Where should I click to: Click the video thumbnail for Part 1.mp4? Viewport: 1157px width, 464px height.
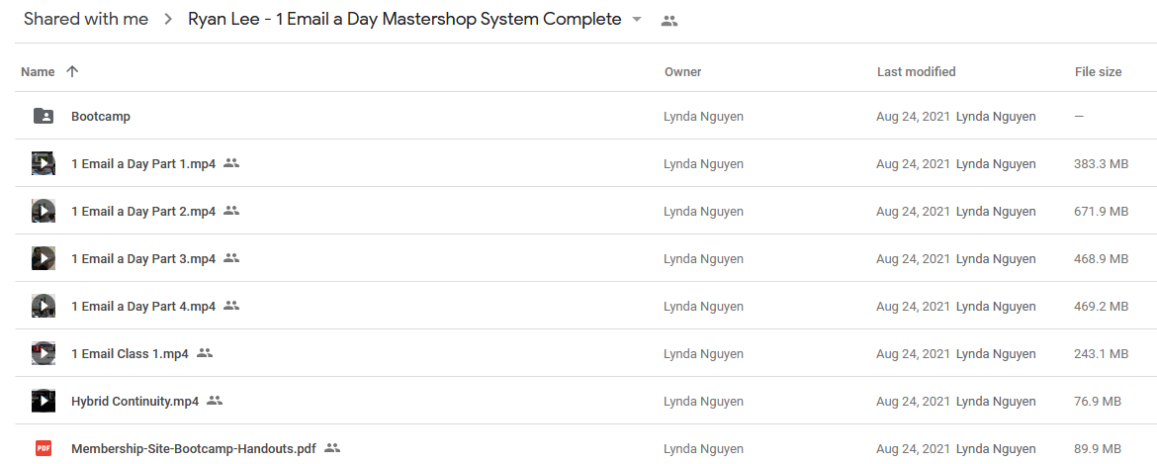[44, 163]
